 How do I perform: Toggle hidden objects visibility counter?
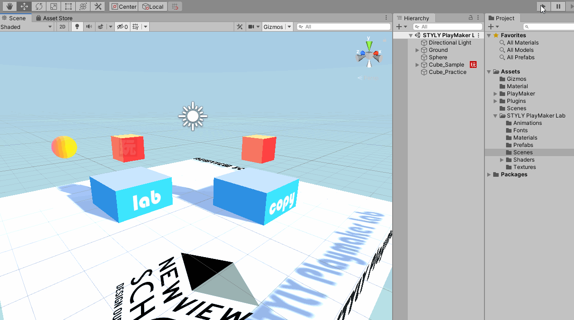click(x=122, y=27)
